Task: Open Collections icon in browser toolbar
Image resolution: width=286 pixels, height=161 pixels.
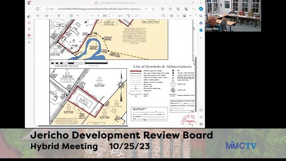Action: [x=178, y=9]
